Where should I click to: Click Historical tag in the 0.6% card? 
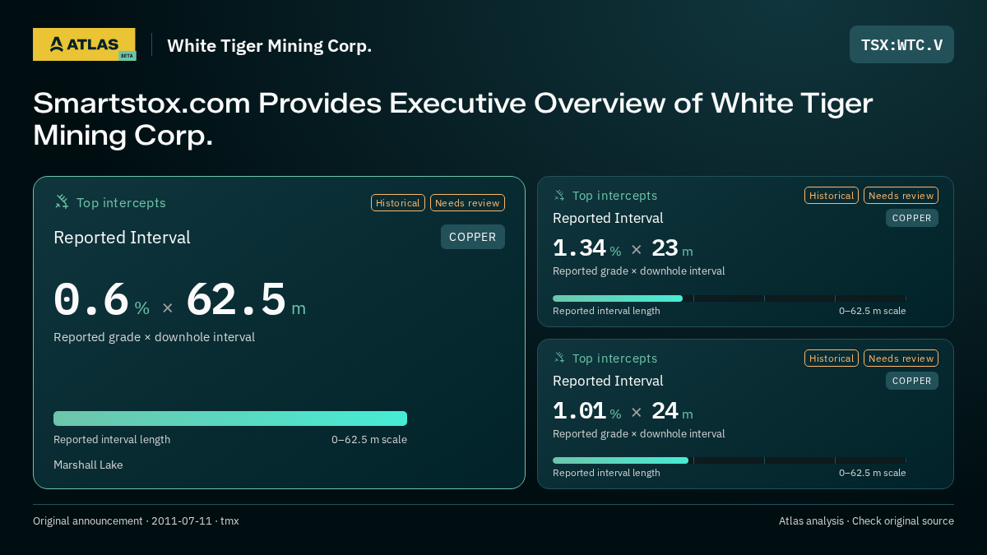[398, 203]
